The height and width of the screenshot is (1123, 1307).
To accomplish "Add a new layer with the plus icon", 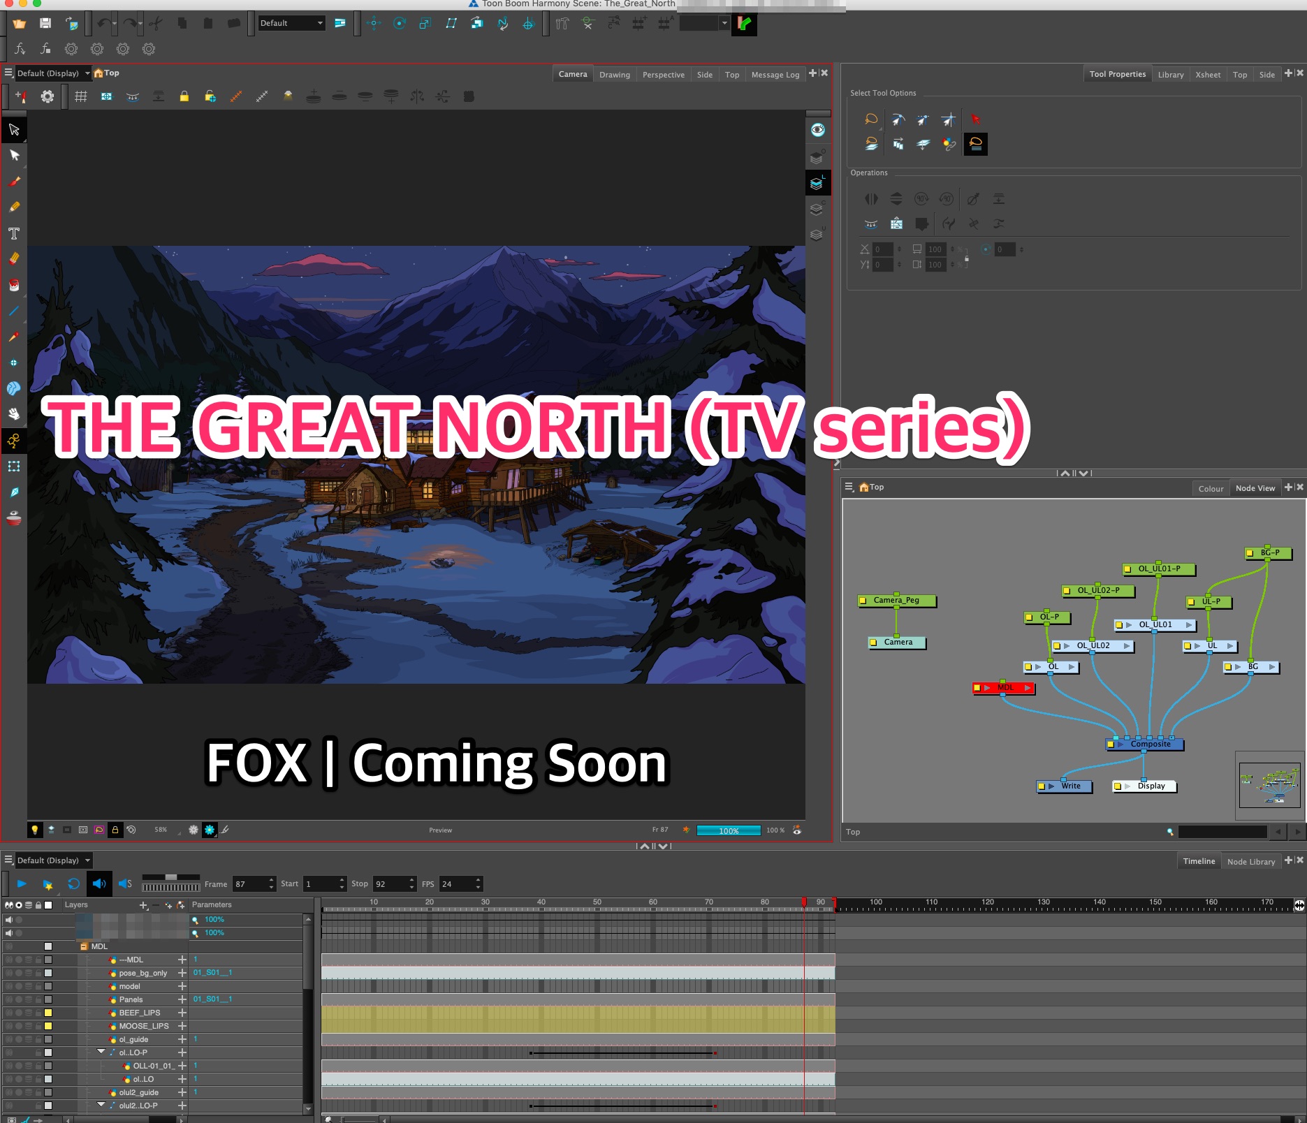I will click(x=143, y=905).
